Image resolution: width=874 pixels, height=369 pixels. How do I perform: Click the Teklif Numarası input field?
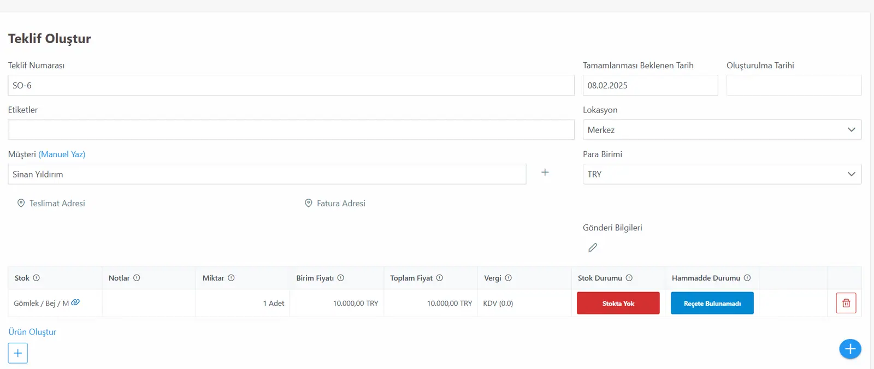(291, 85)
